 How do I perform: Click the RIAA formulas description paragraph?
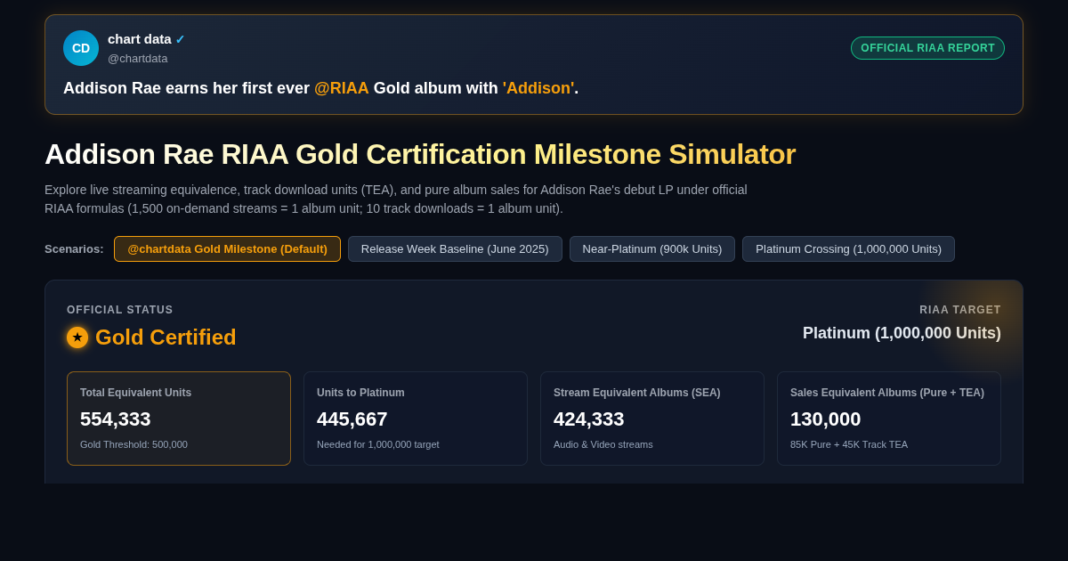click(396, 199)
